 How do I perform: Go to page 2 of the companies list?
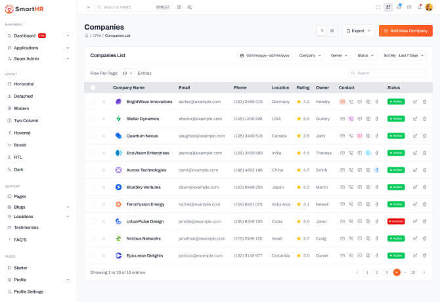click(x=377, y=272)
